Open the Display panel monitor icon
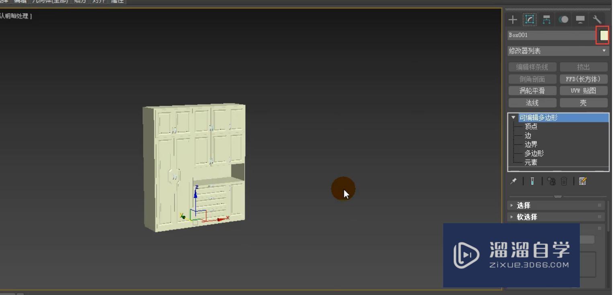Screen dimensions: 614x295 tap(580, 19)
